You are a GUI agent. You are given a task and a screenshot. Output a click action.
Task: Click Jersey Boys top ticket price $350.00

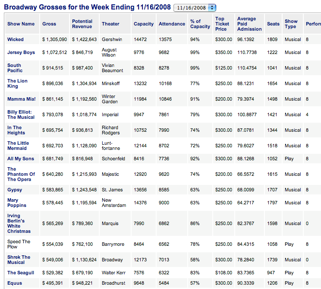pos(223,52)
